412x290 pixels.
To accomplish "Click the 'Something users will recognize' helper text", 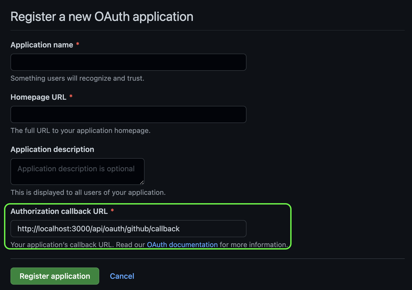I will click(77, 78).
